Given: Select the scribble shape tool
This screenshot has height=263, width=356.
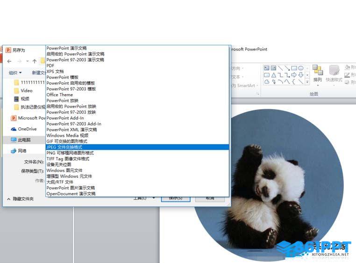Looking at the screenshot, I should click(274, 81).
